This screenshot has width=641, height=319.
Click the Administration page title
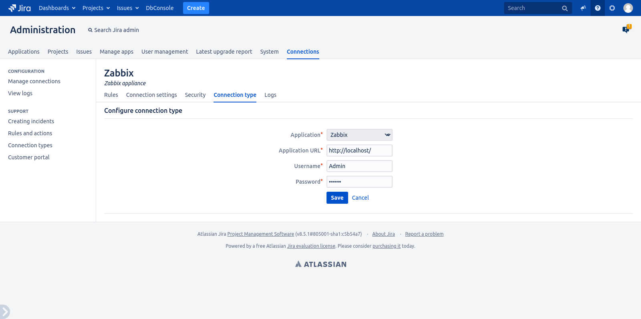(x=43, y=30)
